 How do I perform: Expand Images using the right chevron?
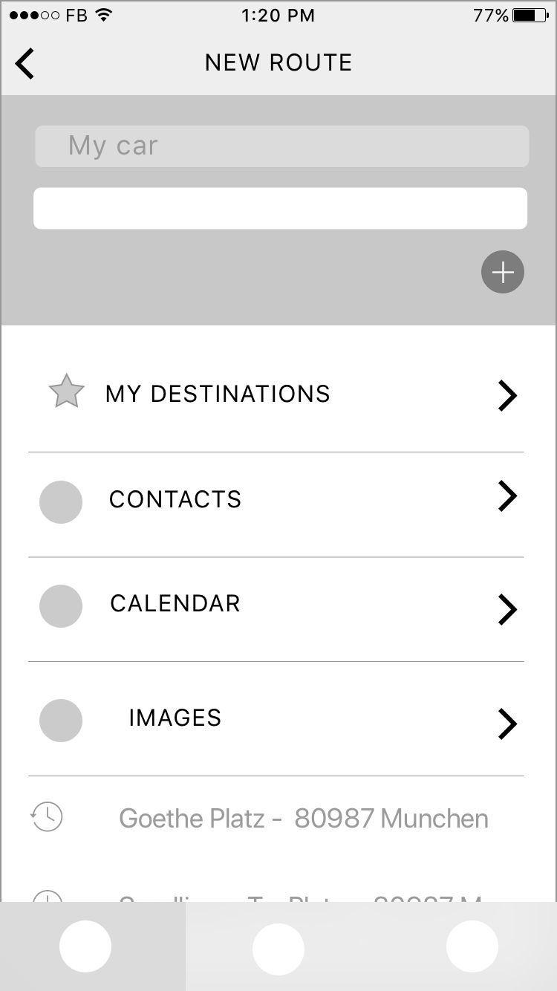pos(507,724)
